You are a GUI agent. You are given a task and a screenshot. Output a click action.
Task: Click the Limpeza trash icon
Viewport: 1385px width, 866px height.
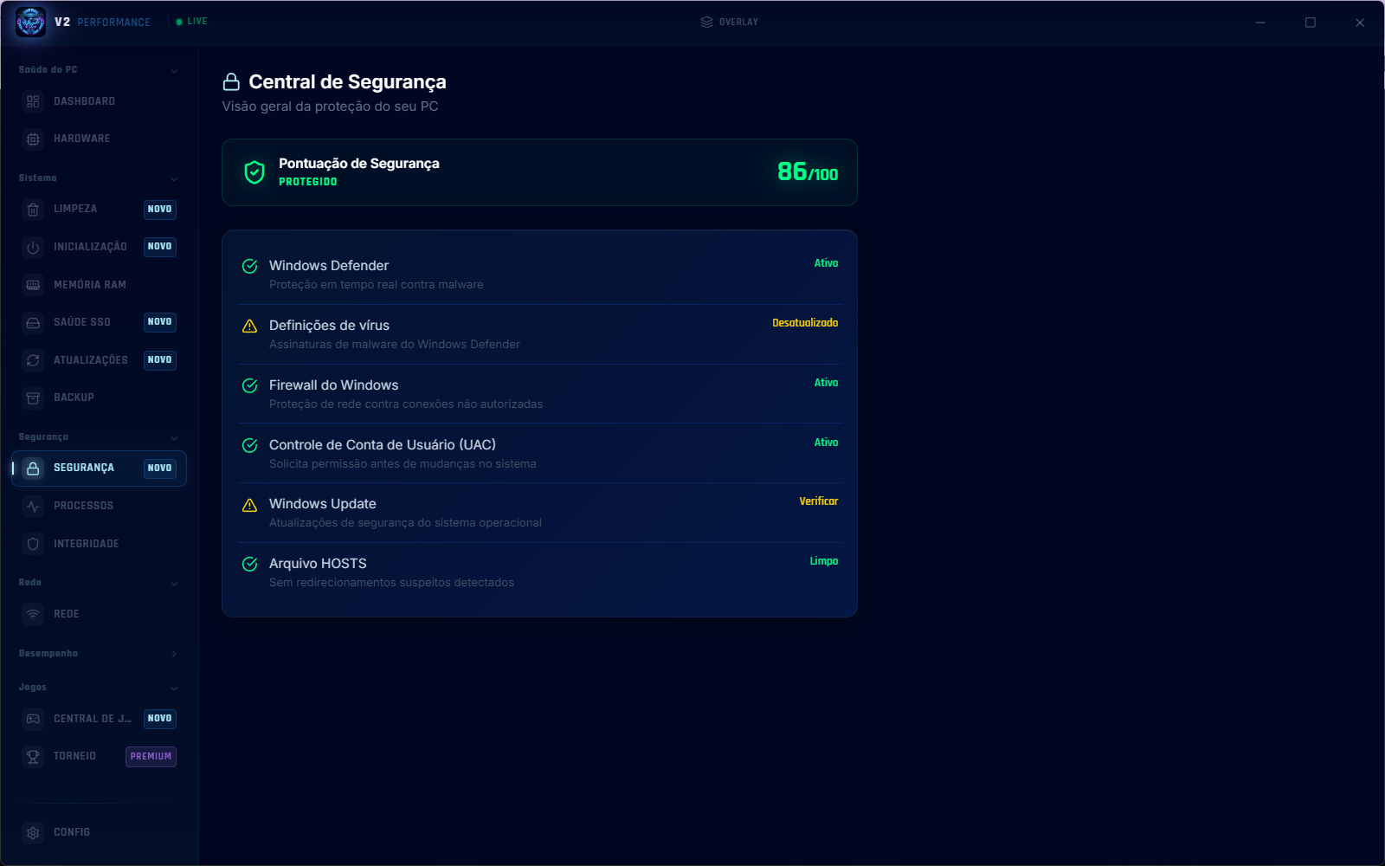tap(33, 209)
